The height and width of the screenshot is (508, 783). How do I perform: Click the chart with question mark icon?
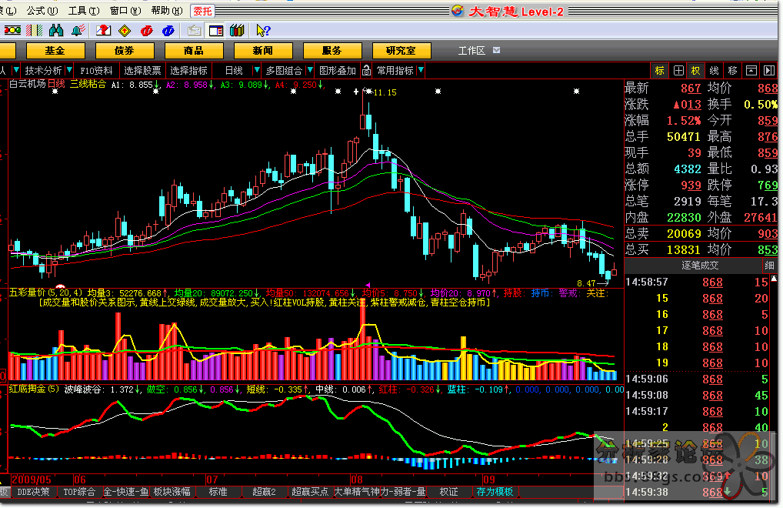point(103,31)
